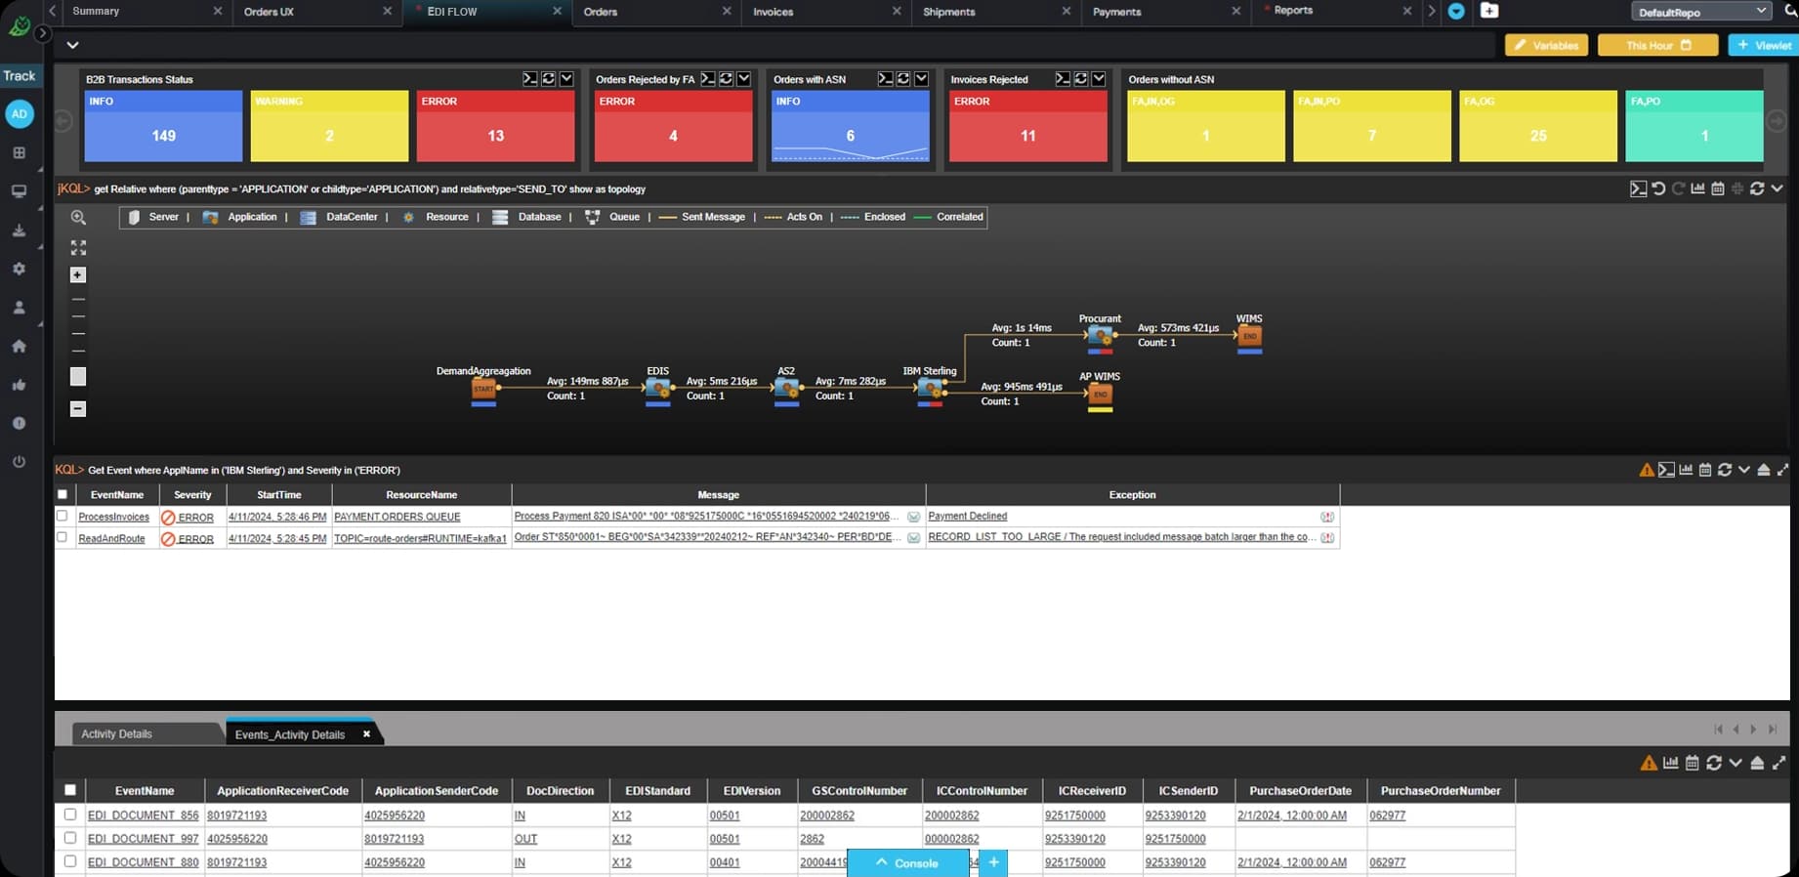Expand B2B Transactions Status options dropdown
This screenshot has width=1799, height=877.
tap(566, 79)
